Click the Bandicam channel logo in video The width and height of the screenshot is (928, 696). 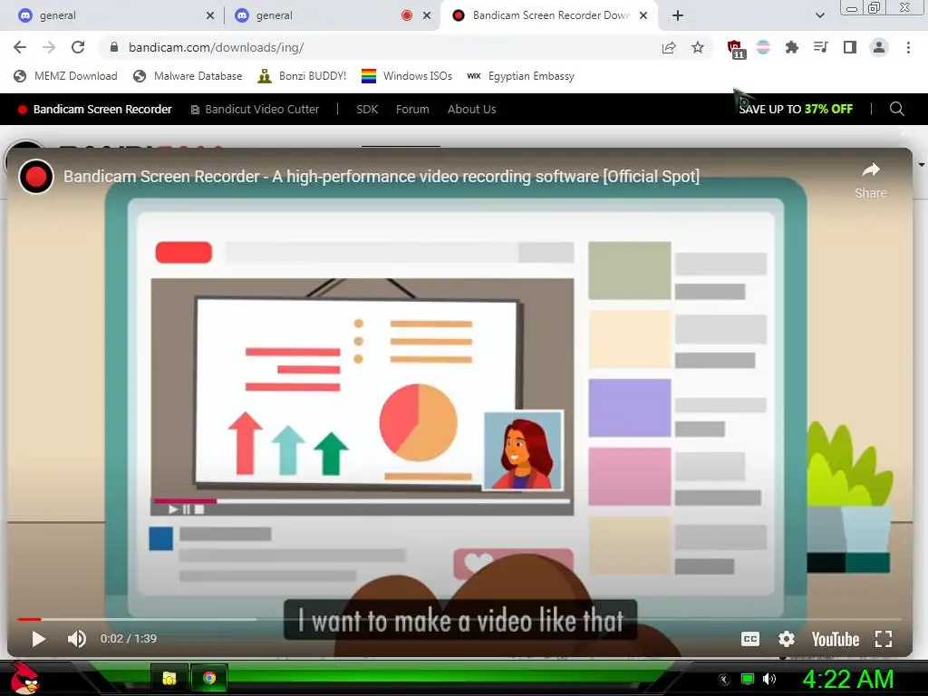[36, 177]
